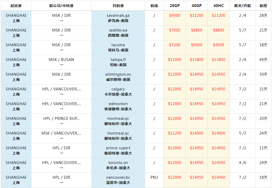The height and width of the screenshot is (188, 272).
Task: Click the 20GP column header
Action: [x=175, y=6]
